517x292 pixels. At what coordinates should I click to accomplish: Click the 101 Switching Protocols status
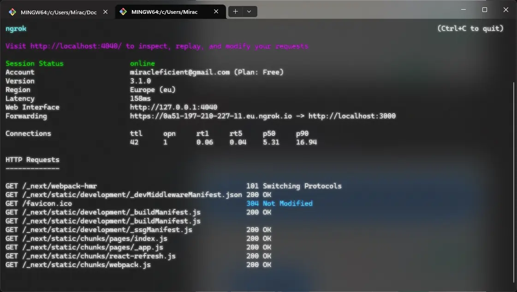click(294, 186)
